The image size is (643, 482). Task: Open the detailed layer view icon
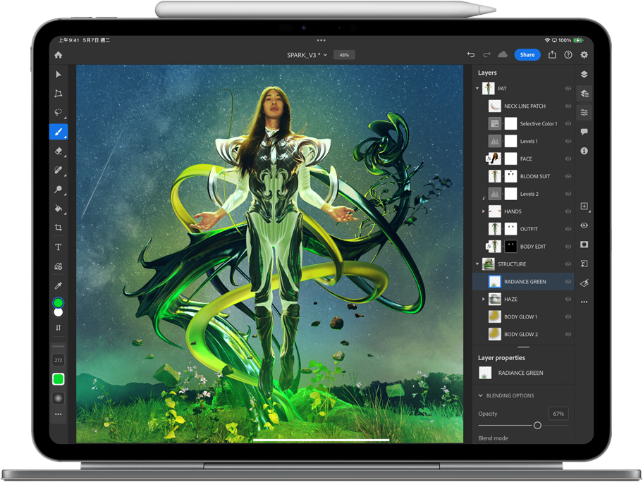click(584, 94)
